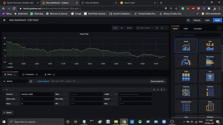
Task: Open the Scenario Random Walk dropdown
Action: pyautogui.click(x=37, y=94)
